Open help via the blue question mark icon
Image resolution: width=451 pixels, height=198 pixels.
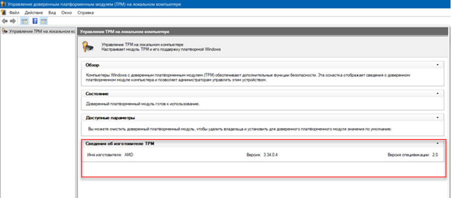click(35, 21)
